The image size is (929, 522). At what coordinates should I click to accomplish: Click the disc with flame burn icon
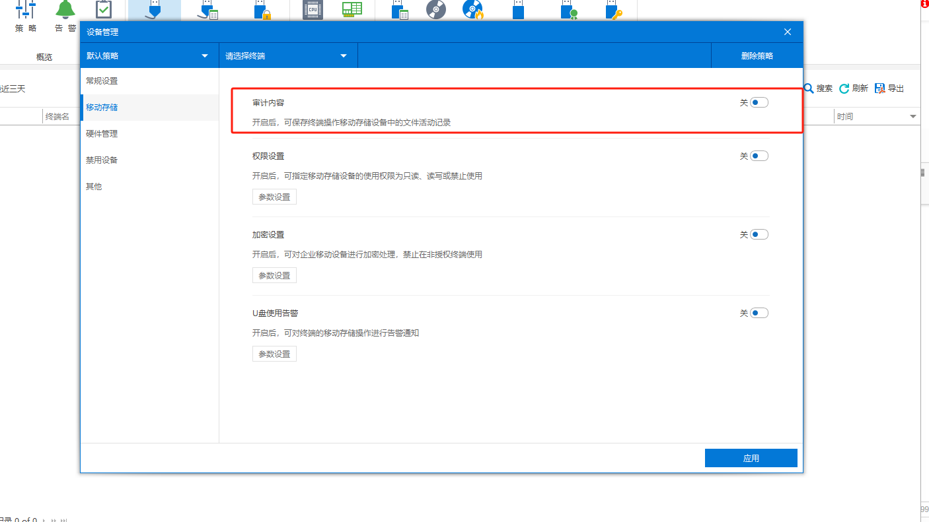point(472,9)
